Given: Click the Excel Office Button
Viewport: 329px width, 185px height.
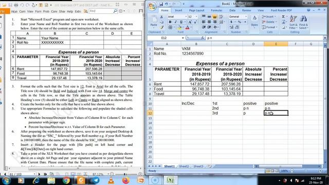Looking at the screenshot, I should coord(152,6).
